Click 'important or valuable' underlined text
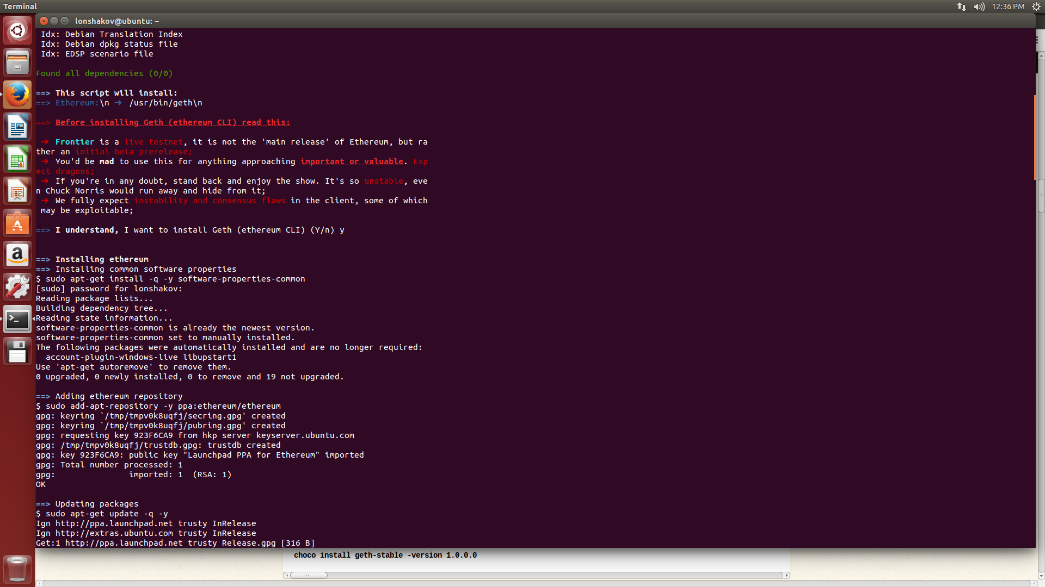 352,161
